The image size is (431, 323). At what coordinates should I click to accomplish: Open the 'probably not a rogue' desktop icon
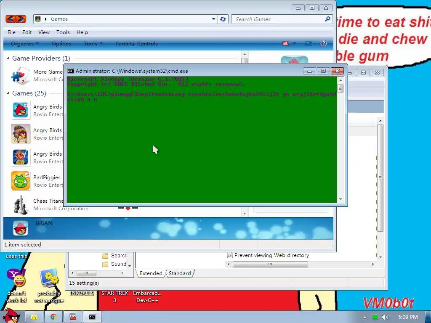(49, 278)
